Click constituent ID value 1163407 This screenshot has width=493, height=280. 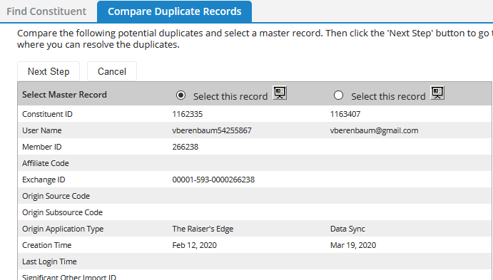click(x=345, y=114)
